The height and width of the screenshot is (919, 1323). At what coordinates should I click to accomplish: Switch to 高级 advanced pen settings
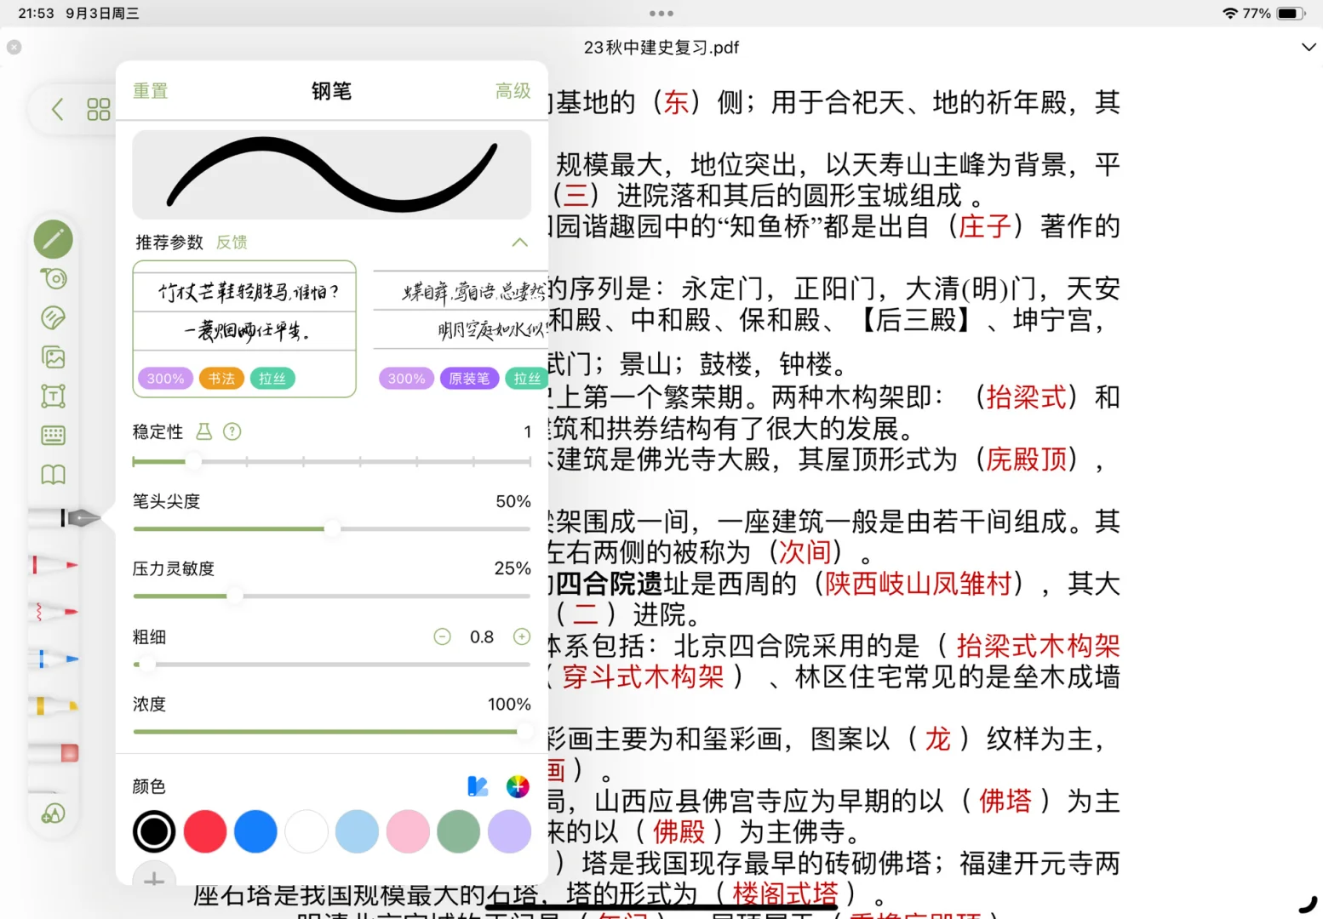tap(512, 91)
